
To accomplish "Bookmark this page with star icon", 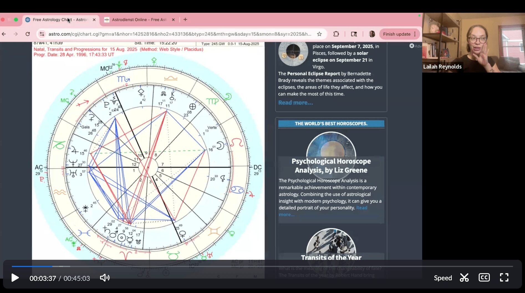I will click(319, 34).
